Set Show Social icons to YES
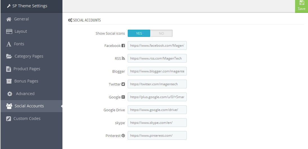The height and width of the screenshot is (149, 308). (x=139, y=33)
